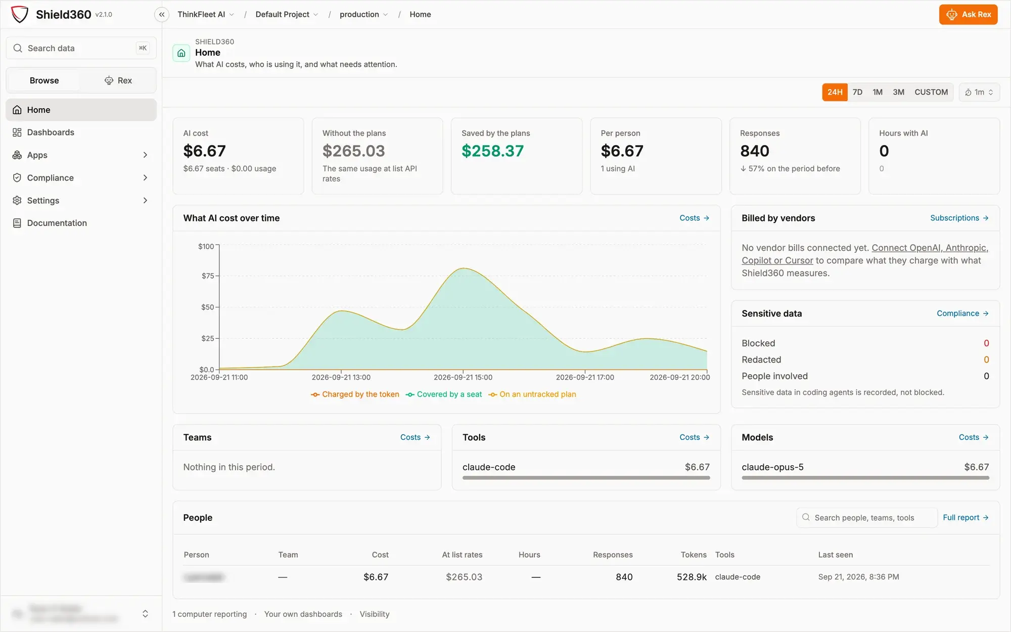Screen dimensions: 1011x632
Task: Click the Ask Rex button
Action: [x=968, y=14]
